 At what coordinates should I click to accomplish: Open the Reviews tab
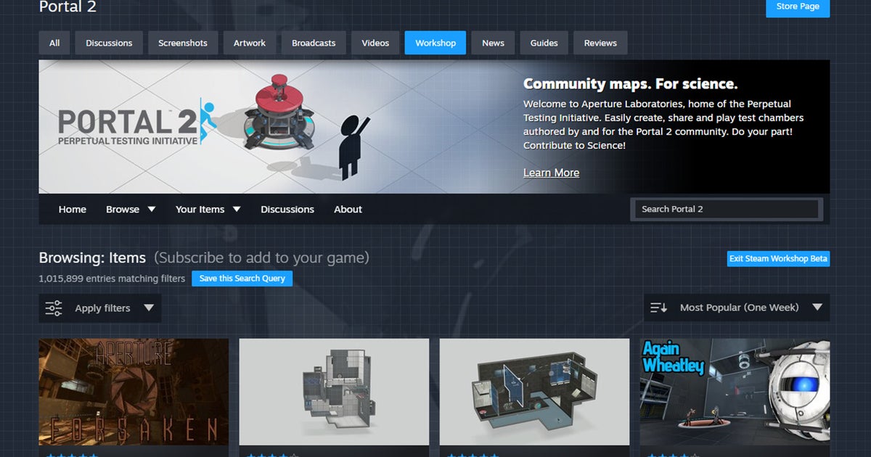(x=600, y=43)
